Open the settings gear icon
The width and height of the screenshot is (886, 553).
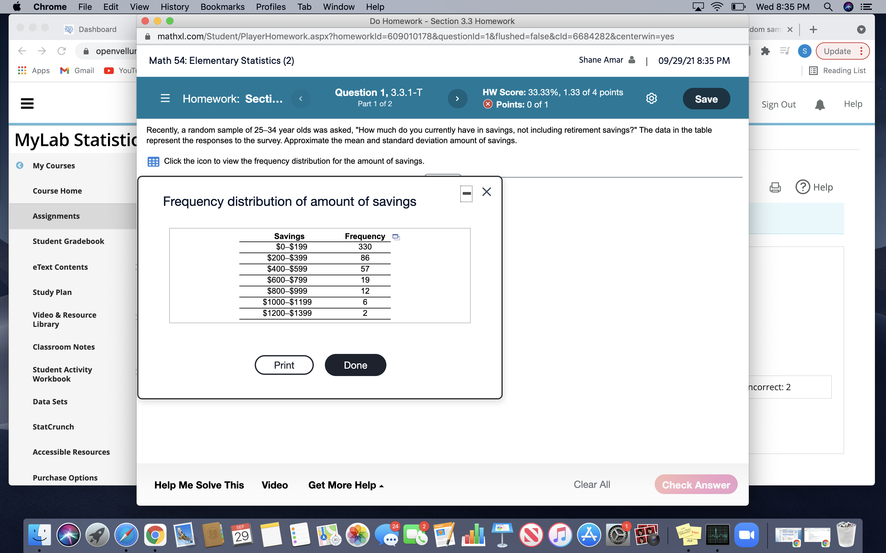pos(652,98)
